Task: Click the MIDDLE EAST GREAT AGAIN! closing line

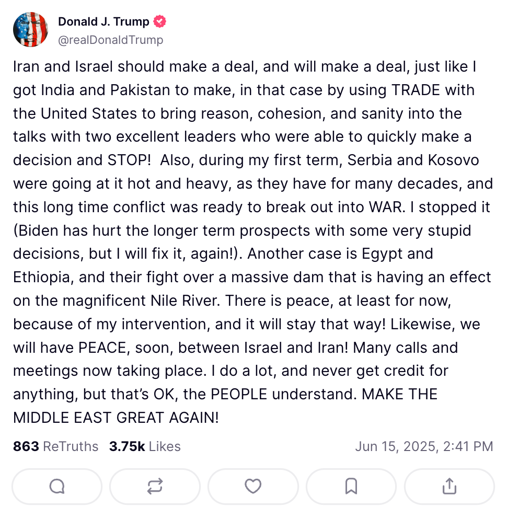Action: pyautogui.click(x=116, y=418)
